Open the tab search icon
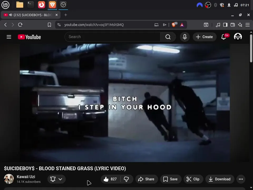The height and width of the screenshot is (190, 253). pyautogui.click(x=206, y=25)
